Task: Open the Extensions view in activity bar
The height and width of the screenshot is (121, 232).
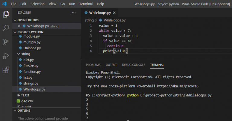Action: pos(6,70)
